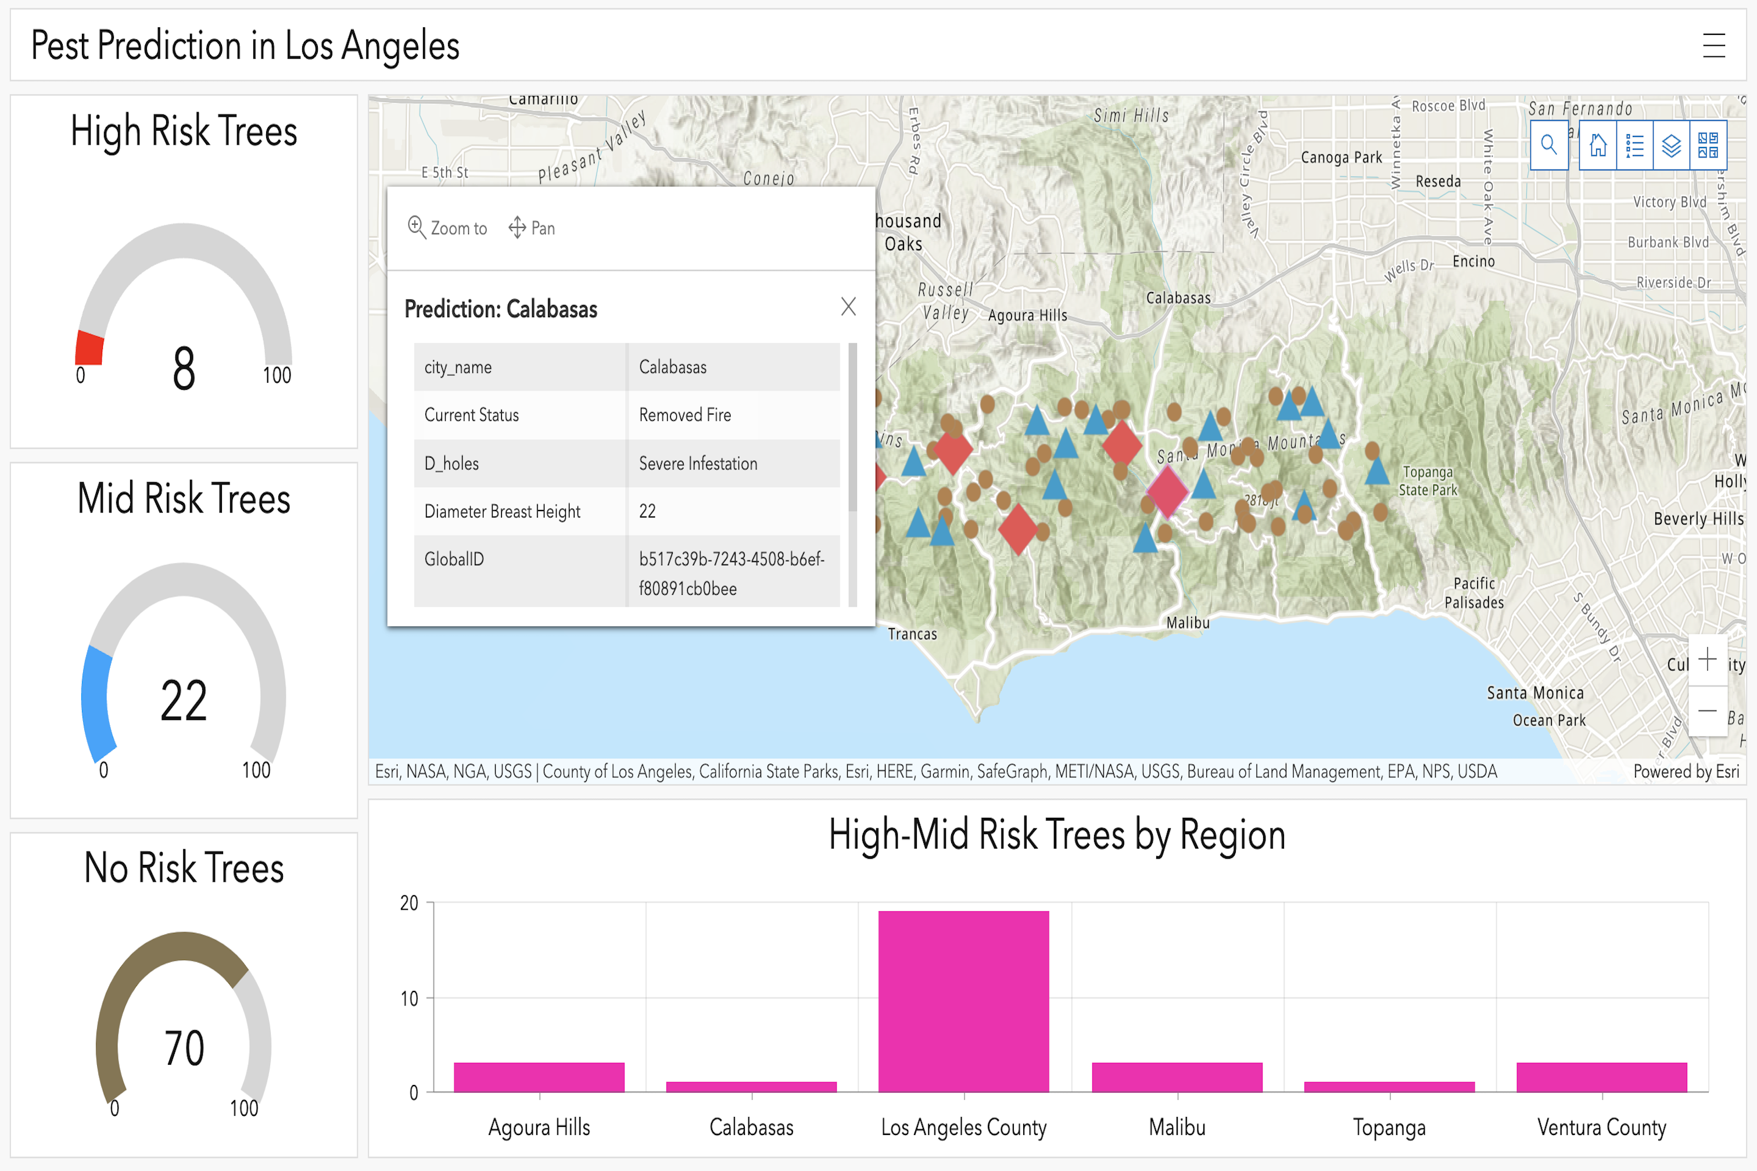Open the basemap gallery
This screenshot has width=1757, height=1171.
click(x=1708, y=145)
